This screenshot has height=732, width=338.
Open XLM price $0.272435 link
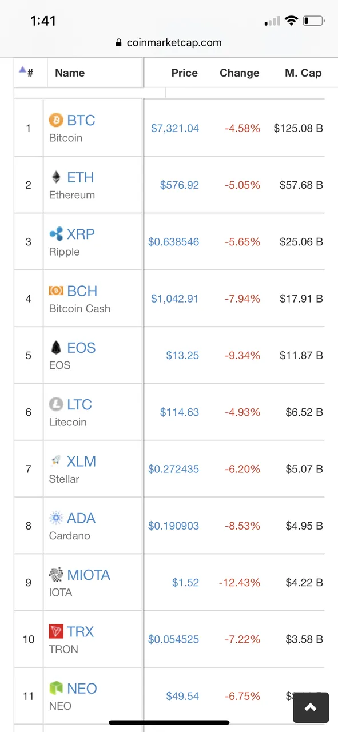174,470
